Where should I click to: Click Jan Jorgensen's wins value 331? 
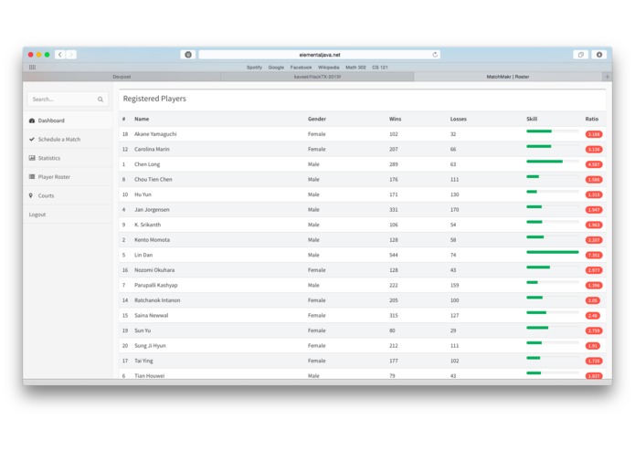394,209
